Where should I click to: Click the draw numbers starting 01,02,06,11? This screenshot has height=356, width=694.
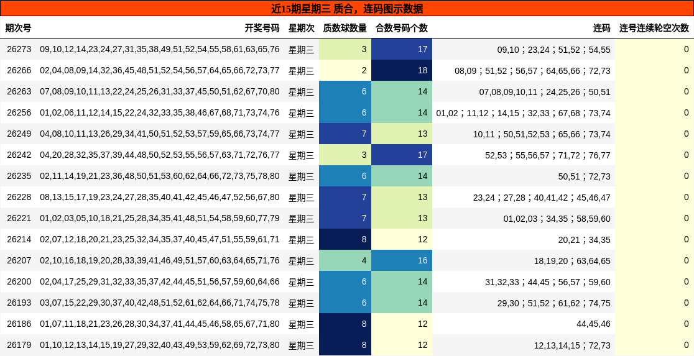(x=160, y=113)
